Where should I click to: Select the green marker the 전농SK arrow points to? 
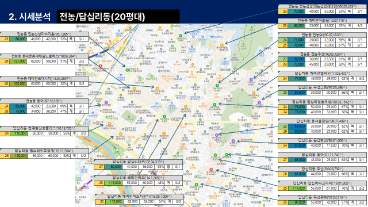(x=217, y=86)
